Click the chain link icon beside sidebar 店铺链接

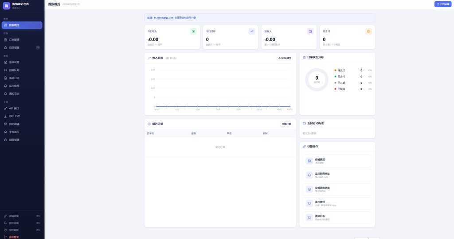(x=5, y=216)
